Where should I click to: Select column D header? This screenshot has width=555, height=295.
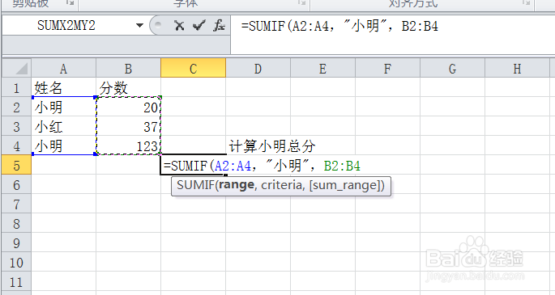tap(258, 69)
